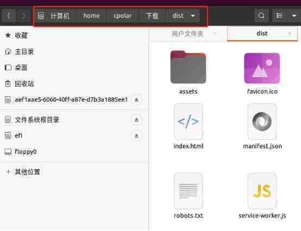Close the dist tab
The width and height of the screenshot is (301, 231).
click(x=290, y=33)
